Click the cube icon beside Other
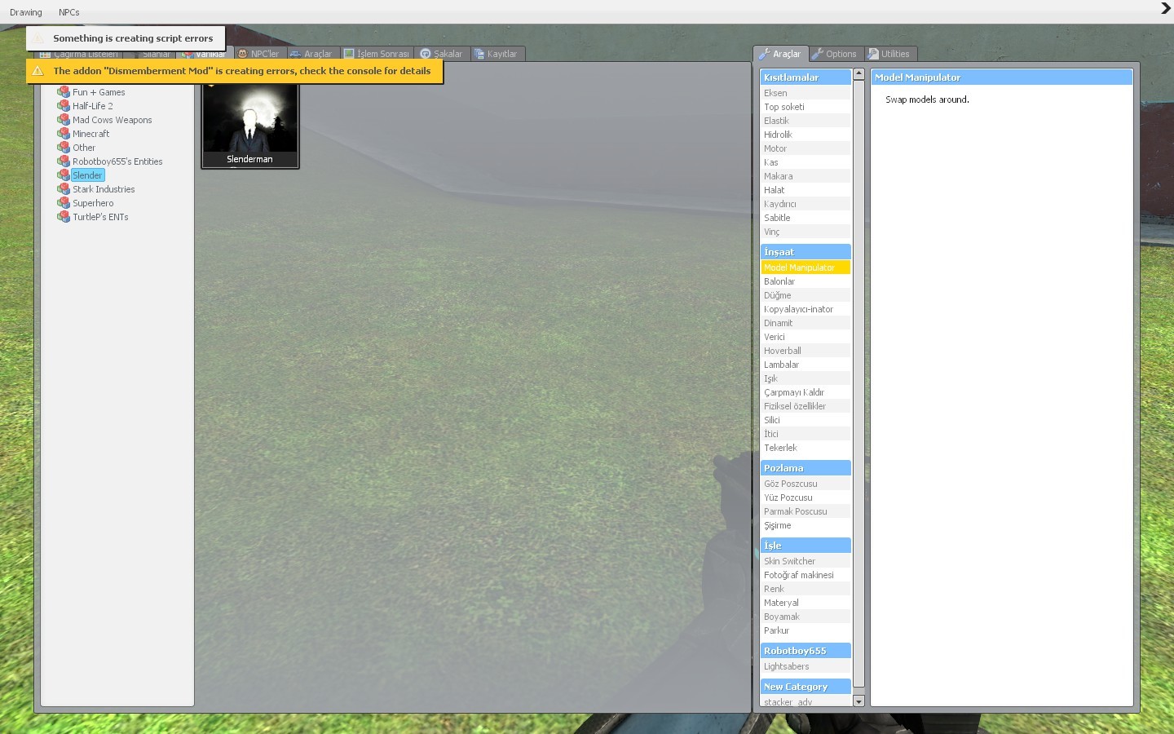This screenshot has width=1174, height=734. pyautogui.click(x=63, y=148)
